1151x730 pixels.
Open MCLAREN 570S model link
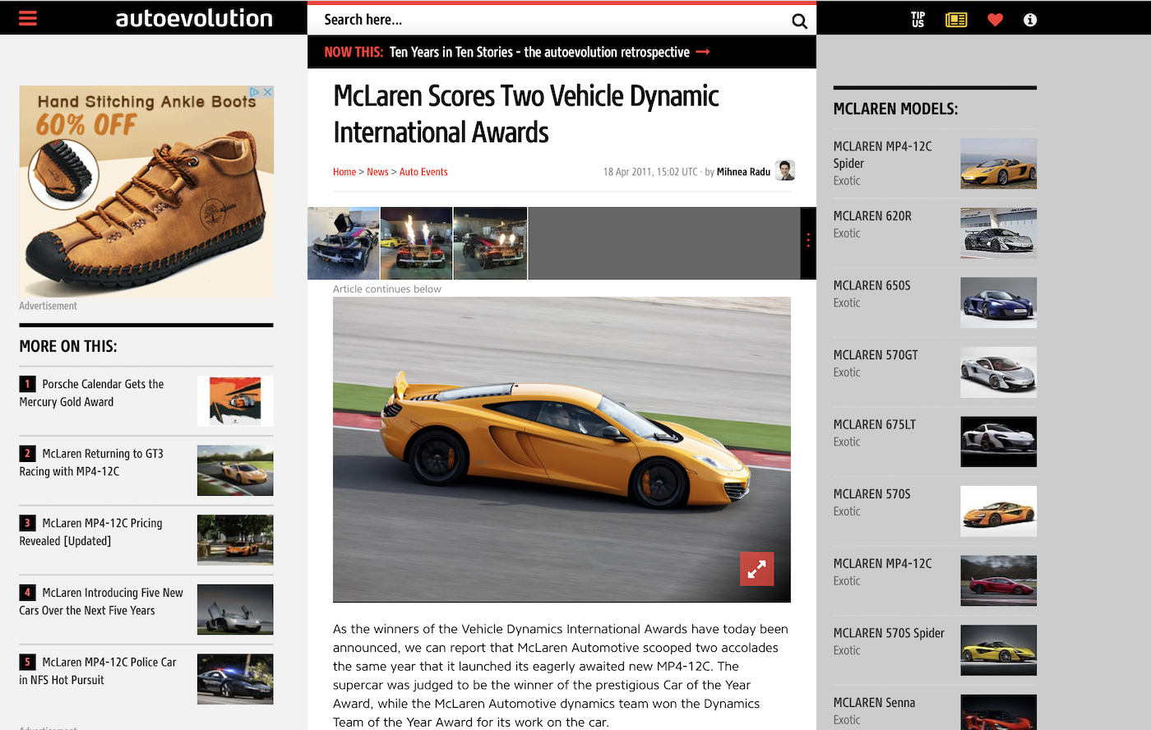(x=871, y=494)
